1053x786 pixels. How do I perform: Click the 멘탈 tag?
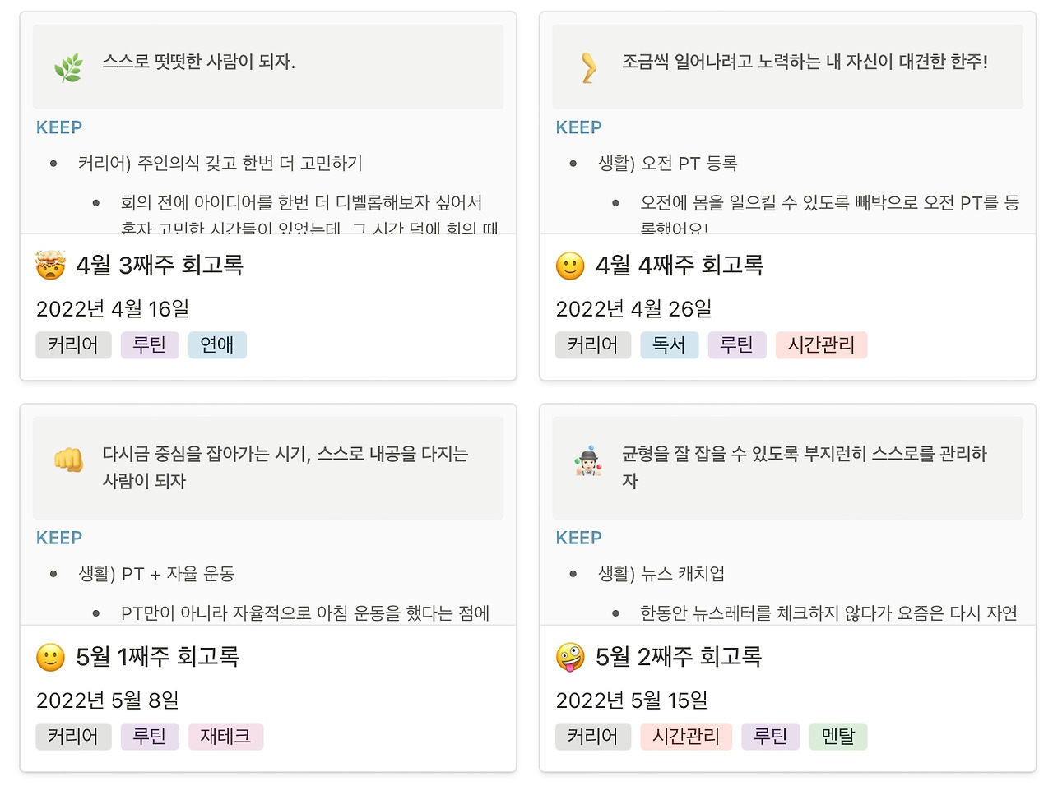pos(838,737)
